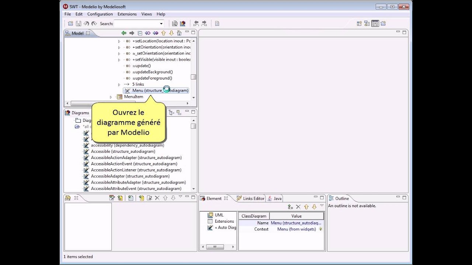Click yellow up arrow in Model panel
The image size is (472, 265).
(163, 33)
